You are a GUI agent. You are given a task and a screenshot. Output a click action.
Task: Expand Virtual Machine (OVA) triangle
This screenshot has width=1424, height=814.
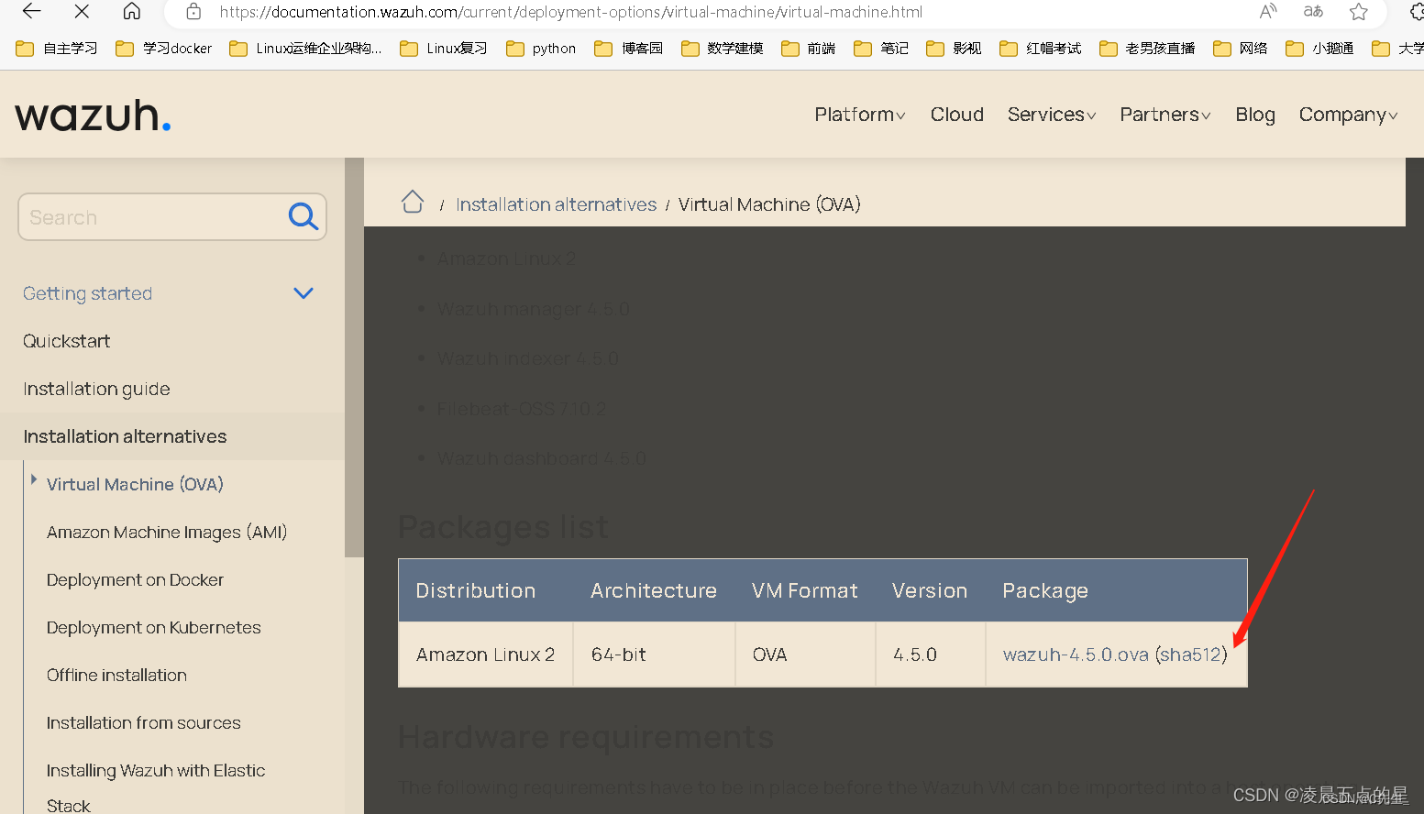(34, 479)
